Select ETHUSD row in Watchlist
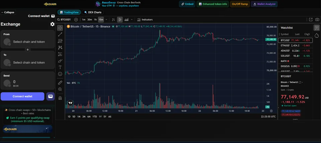The image size is (321, 143). click(295, 45)
